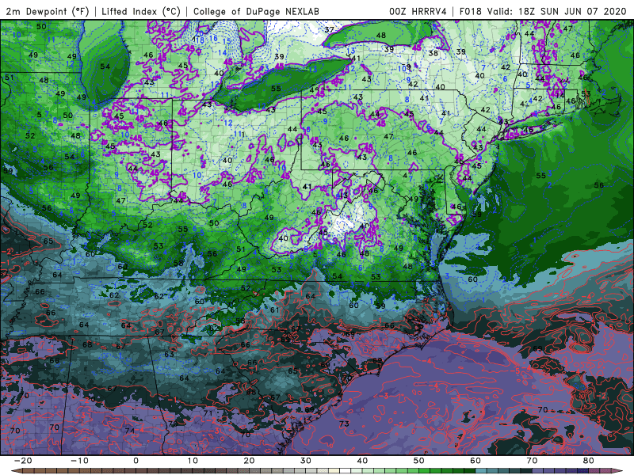Click the dewpoint value 37 at the map top
The width and height of the screenshot is (634, 475).
(329, 29)
